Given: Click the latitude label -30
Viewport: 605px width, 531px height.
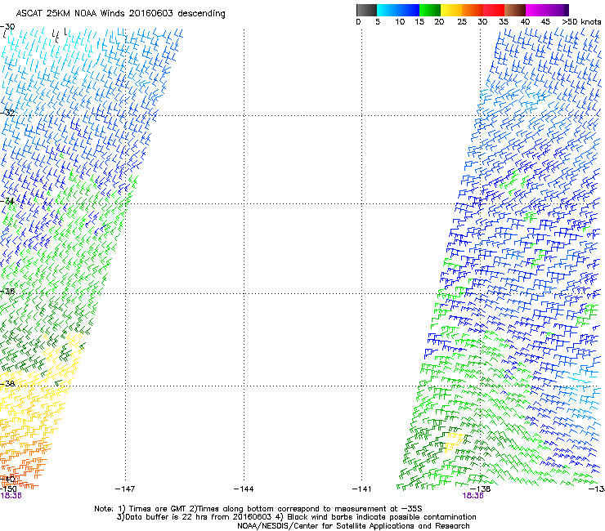Looking at the screenshot, I should pyautogui.click(x=7, y=27).
